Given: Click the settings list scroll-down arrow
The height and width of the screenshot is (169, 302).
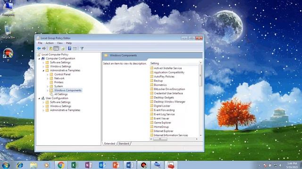Looking at the screenshot, I should [x=201, y=136].
